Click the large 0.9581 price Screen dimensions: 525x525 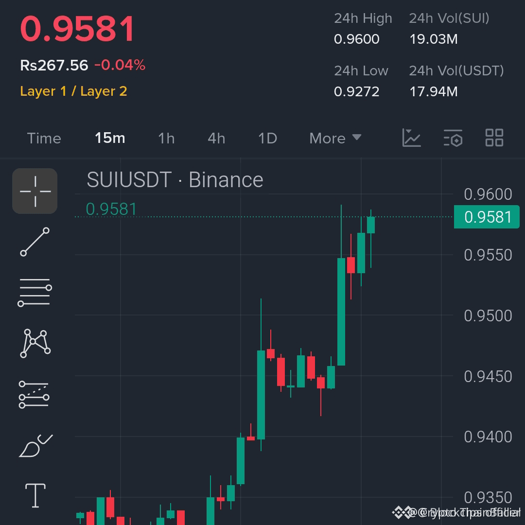click(77, 29)
